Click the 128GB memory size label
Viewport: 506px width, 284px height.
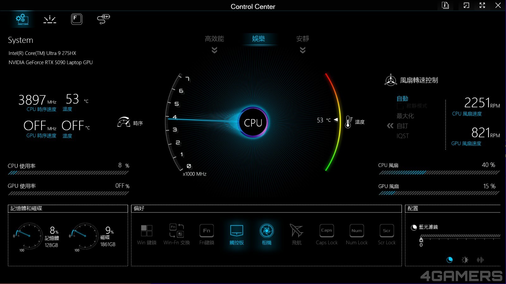click(51, 245)
